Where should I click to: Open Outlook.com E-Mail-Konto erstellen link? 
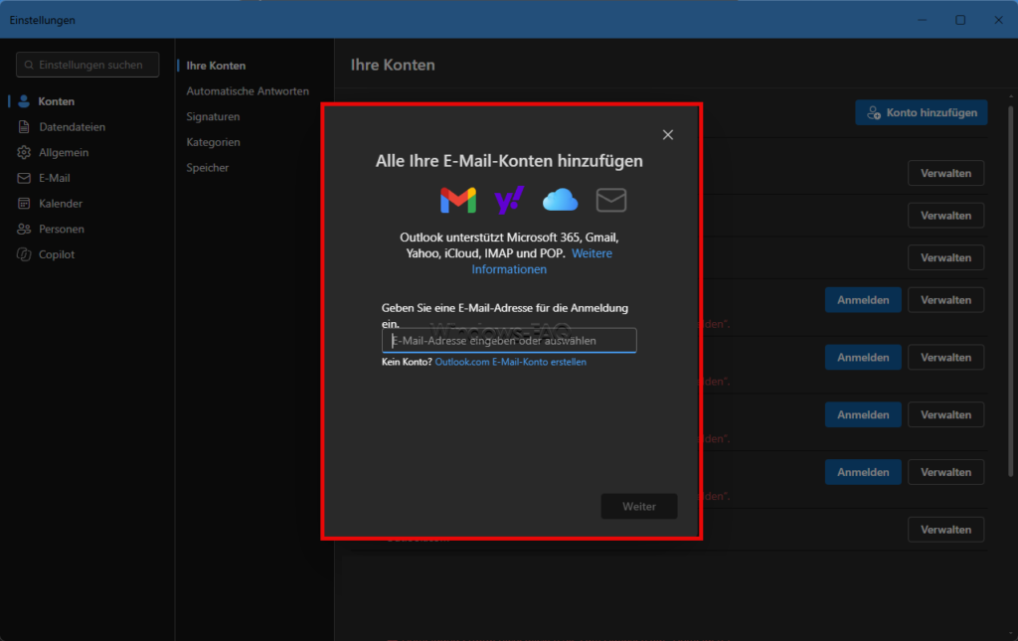pyautogui.click(x=510, y=362)
